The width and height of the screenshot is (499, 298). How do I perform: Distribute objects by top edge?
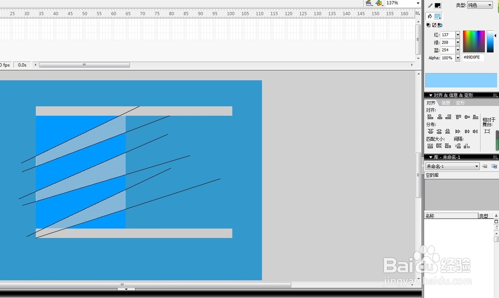pyautogui.click(x=430, y=131)
